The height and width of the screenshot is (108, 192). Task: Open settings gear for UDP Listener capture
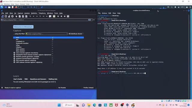tap(14, 62)
